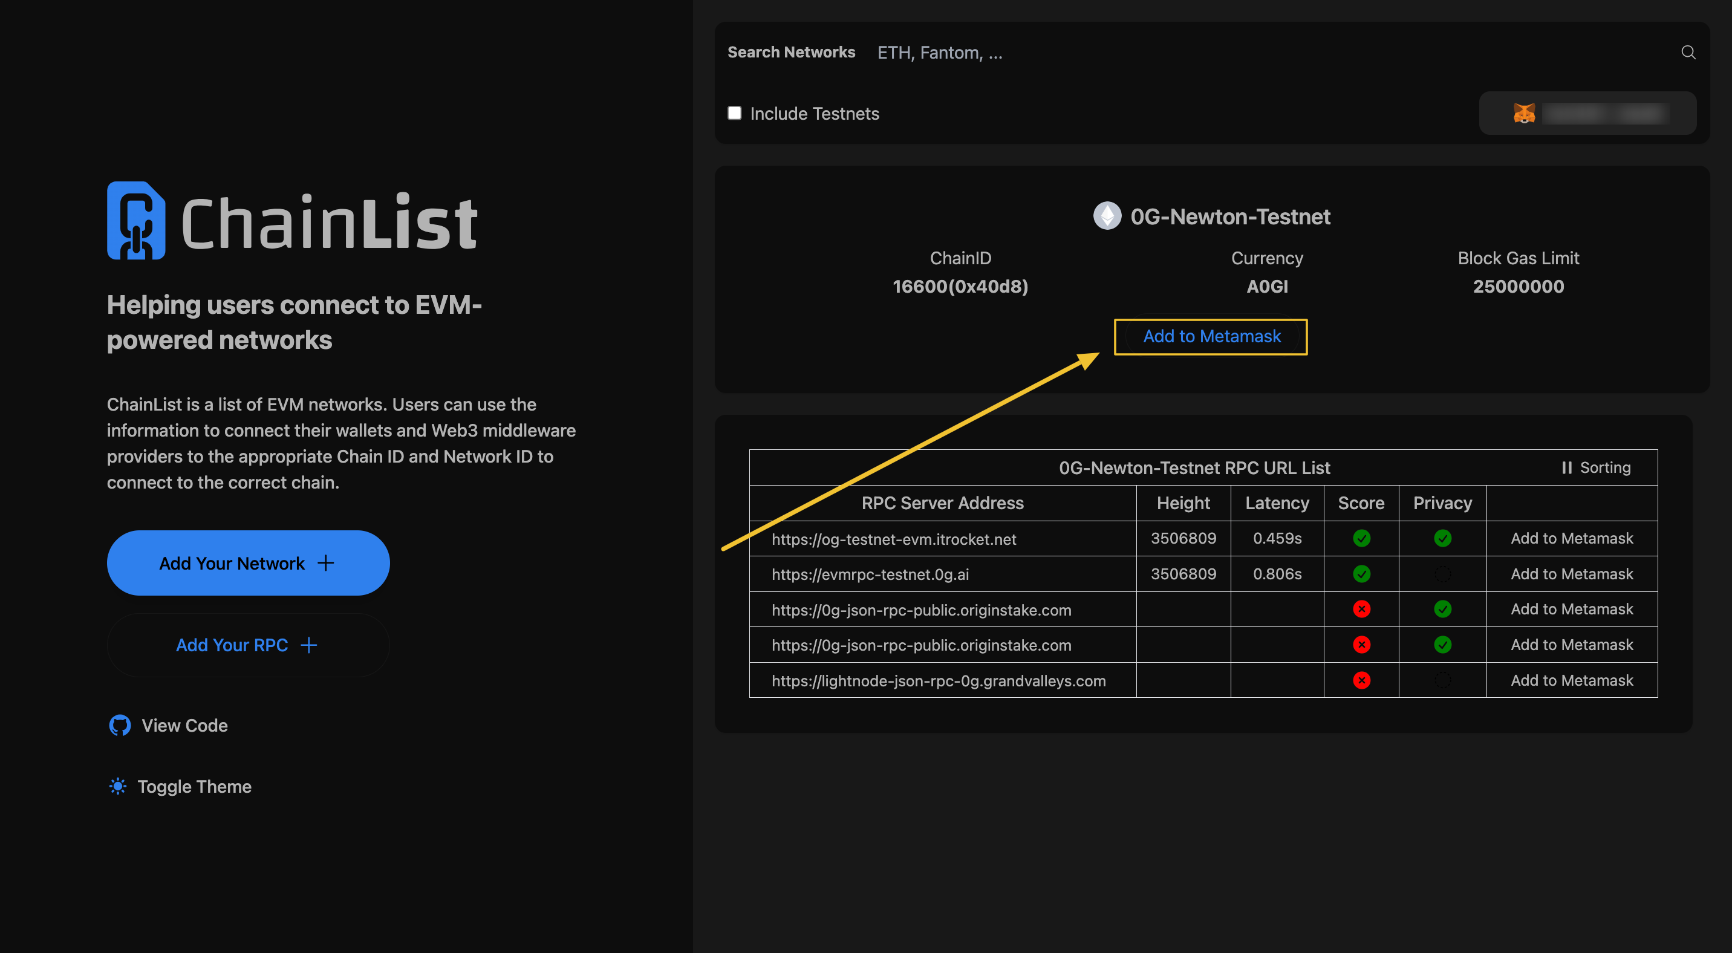Add og-testnet-evm.itrocket.net RPC to Metamask

[1571, 538]
